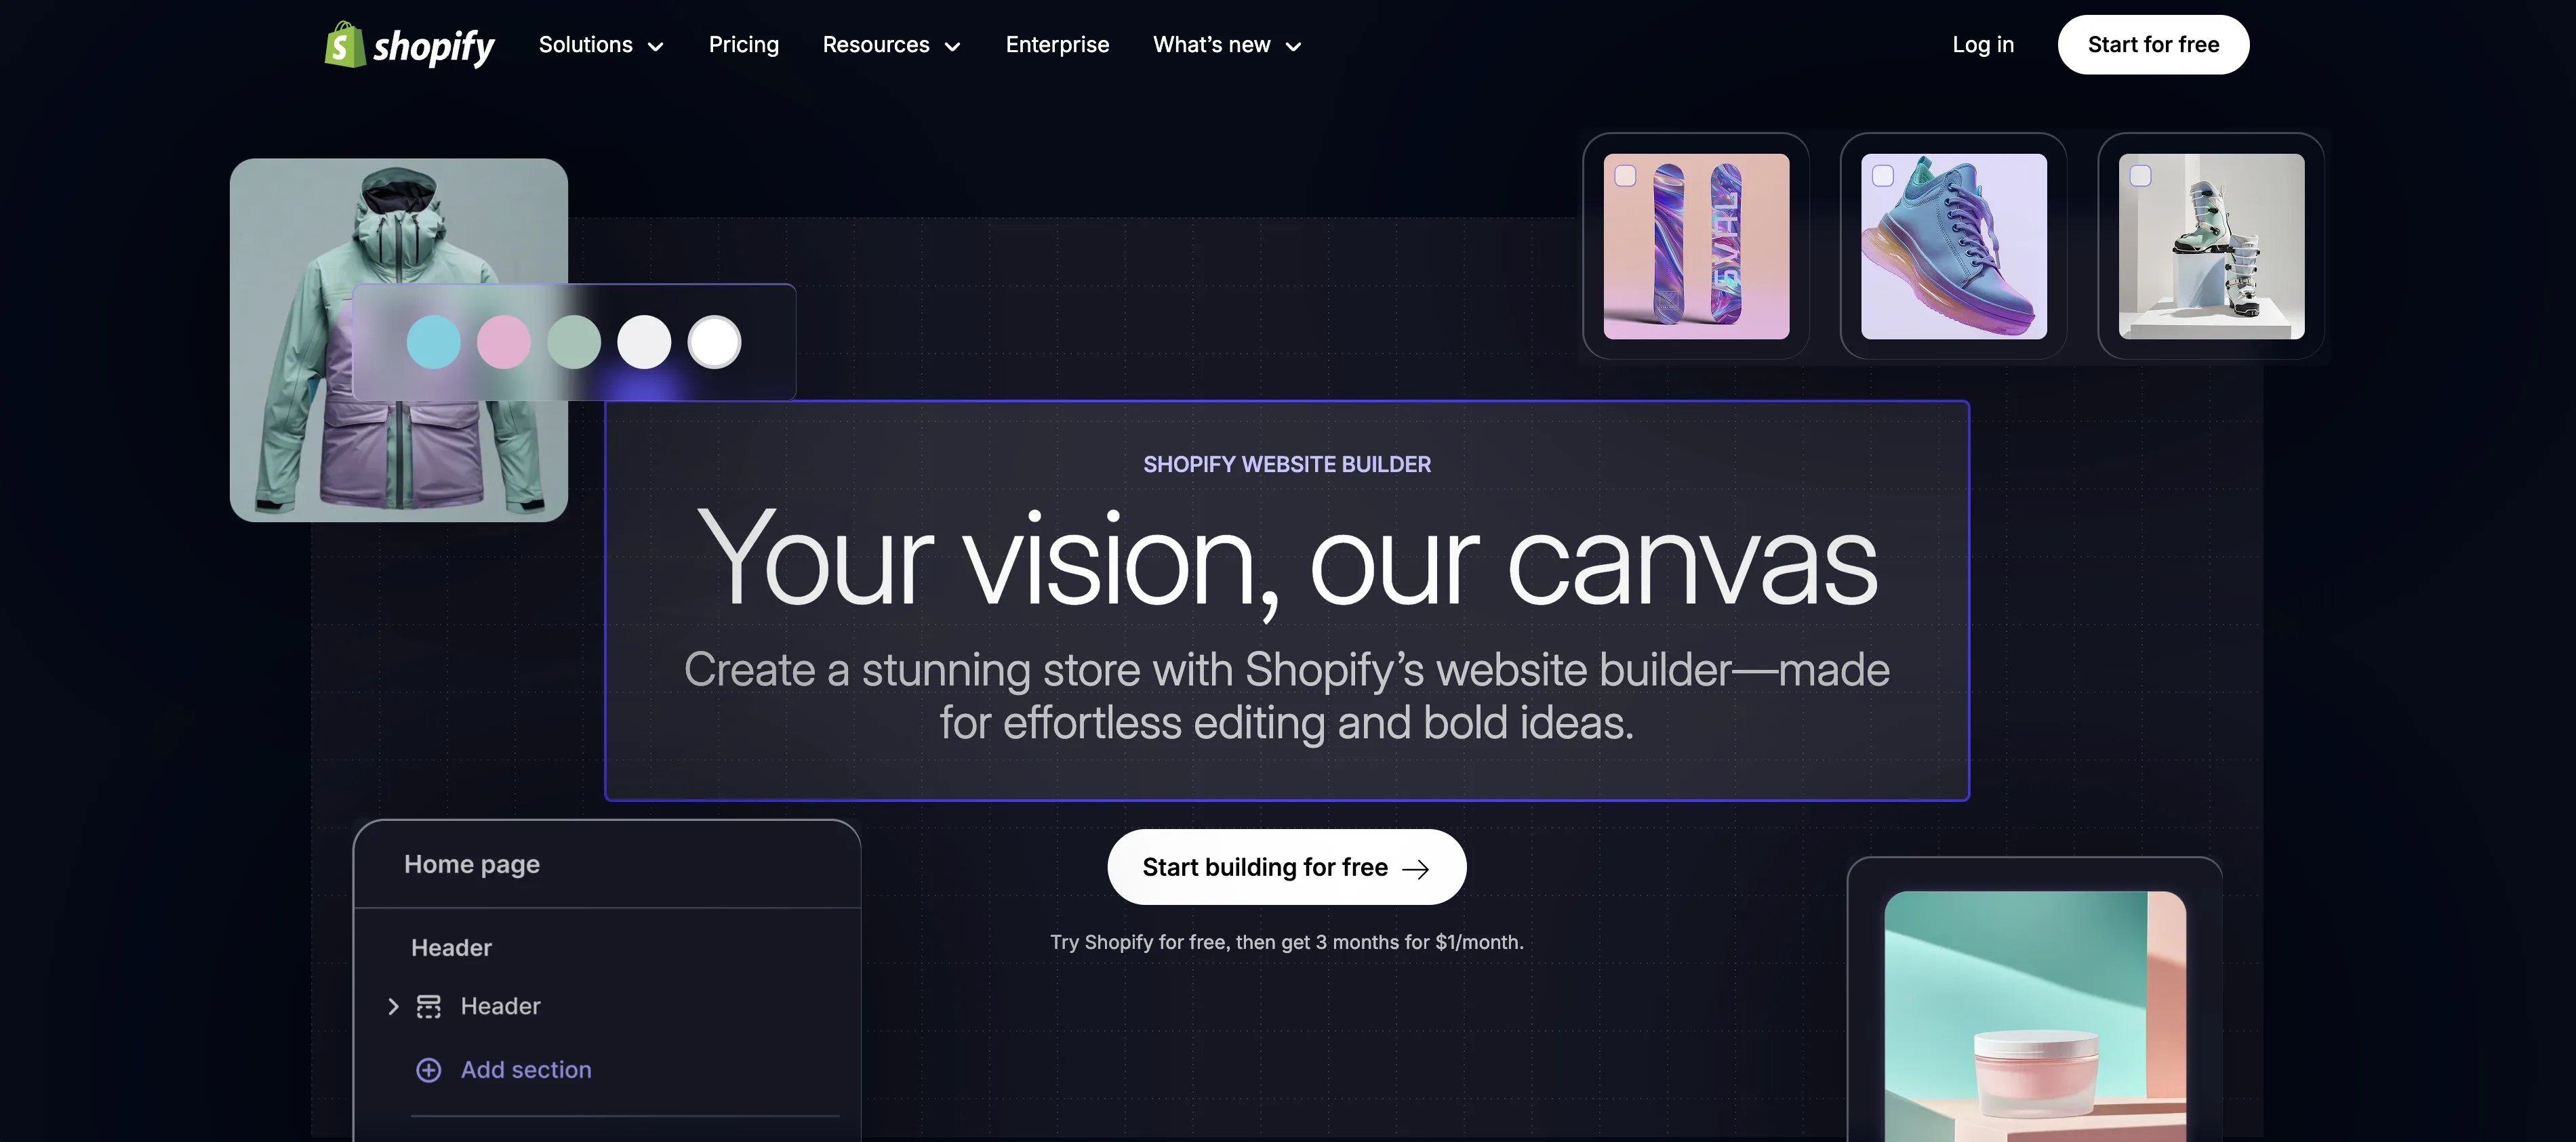Click arrow icon in Start building button

tap(1415, 869)
